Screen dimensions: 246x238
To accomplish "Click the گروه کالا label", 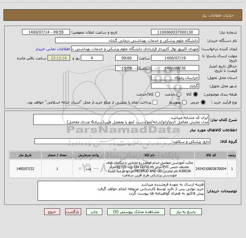I will [228, 142].
